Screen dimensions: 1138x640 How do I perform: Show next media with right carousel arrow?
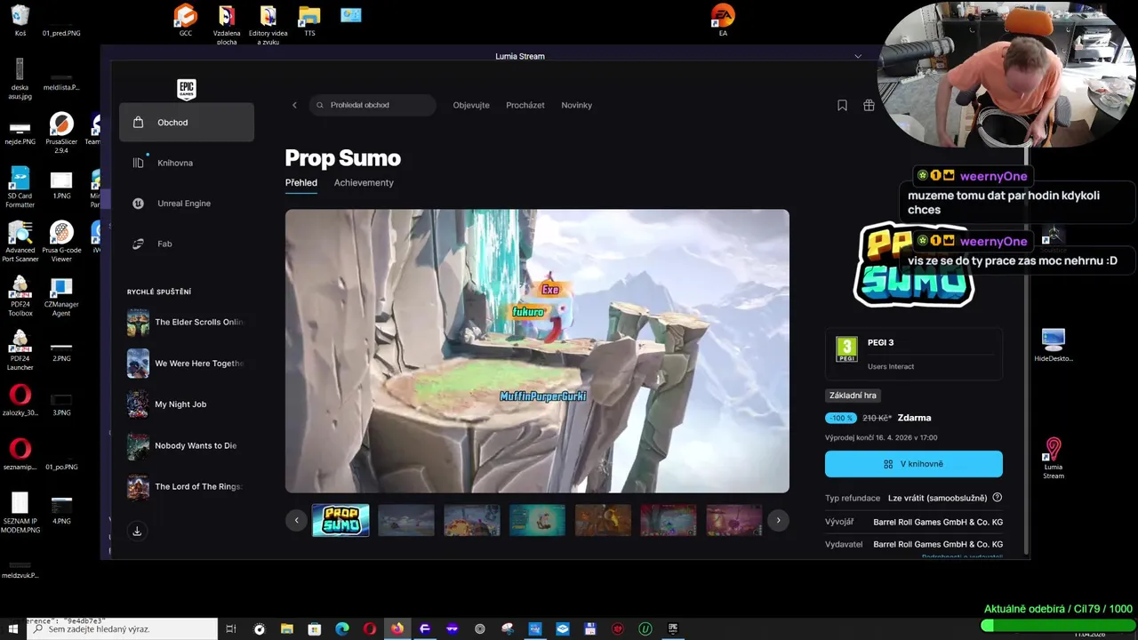(778, 521)
